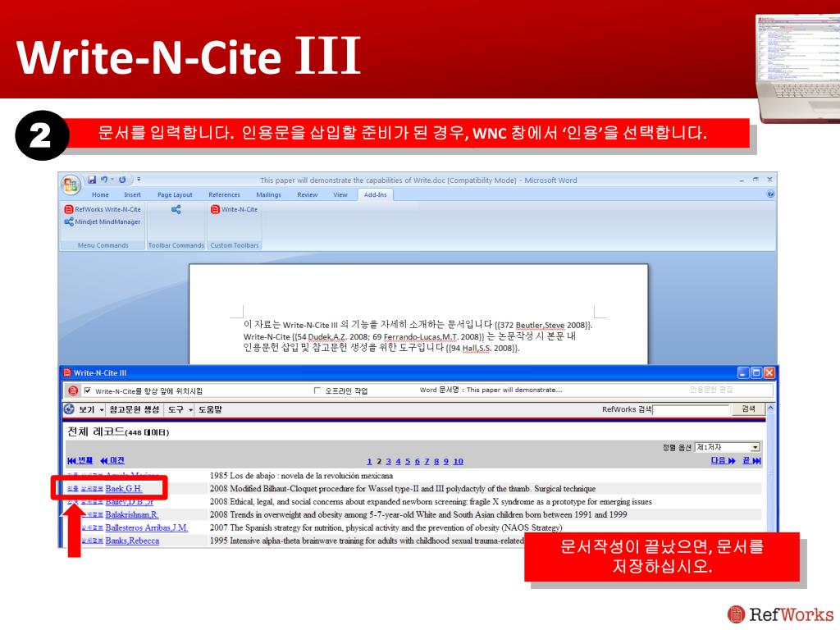Click the '전체 레코드(448 데이터)' heading
Viewport: 840px width, 630px height.
coord(118,431)
